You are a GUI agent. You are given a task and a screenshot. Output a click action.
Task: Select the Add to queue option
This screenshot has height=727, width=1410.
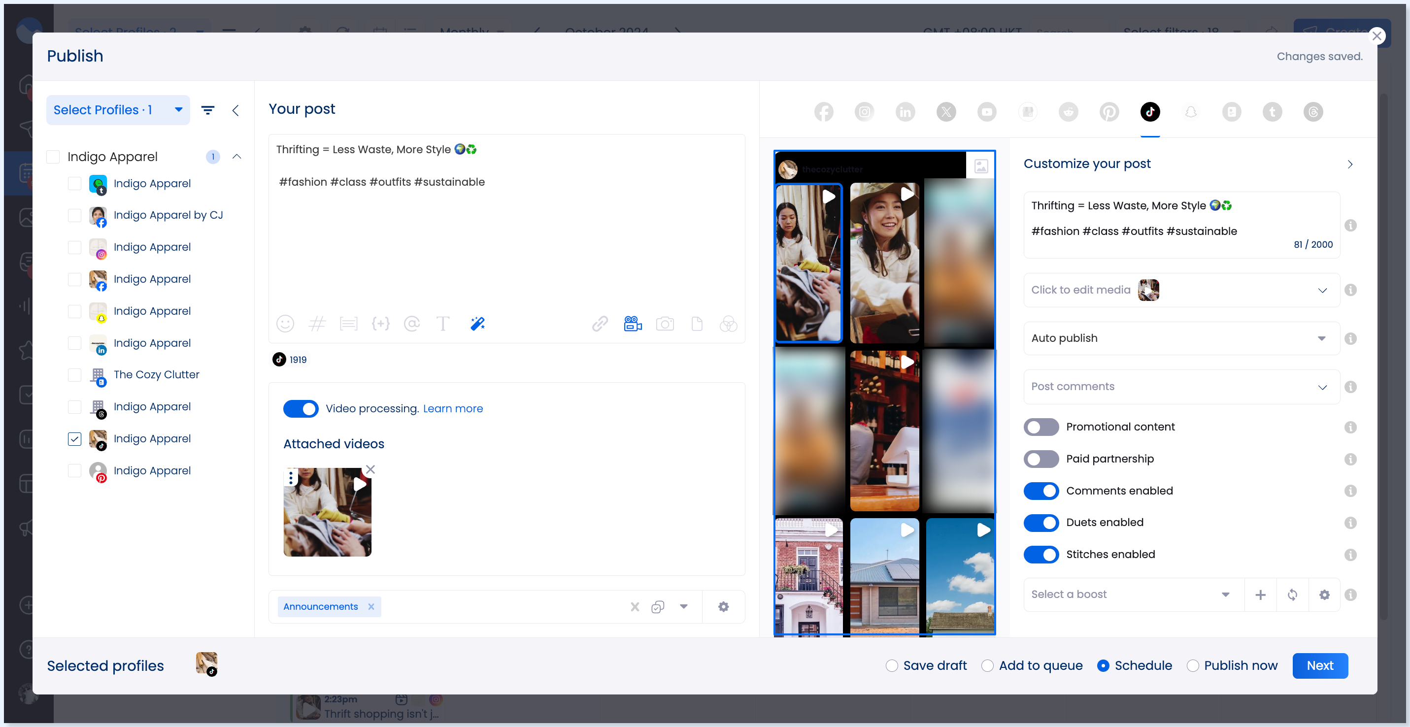[x=987, y=666]
